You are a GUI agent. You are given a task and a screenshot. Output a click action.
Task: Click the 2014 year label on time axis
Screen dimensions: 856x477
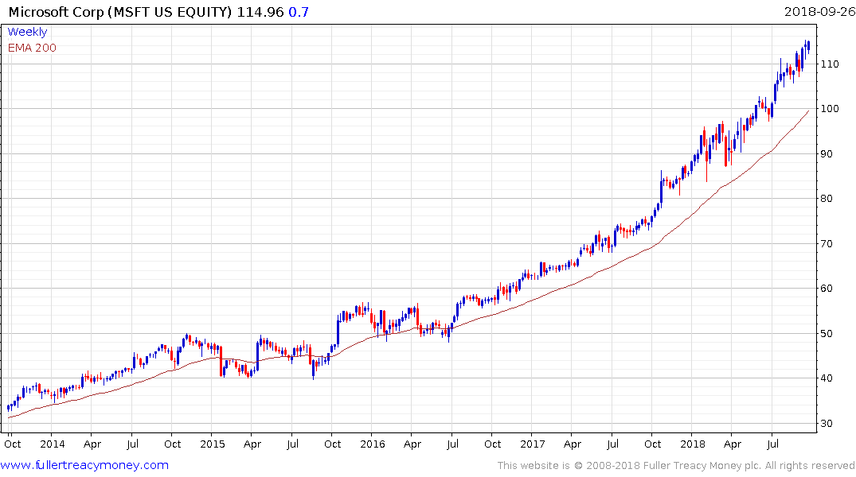click(x=53, y=444)
